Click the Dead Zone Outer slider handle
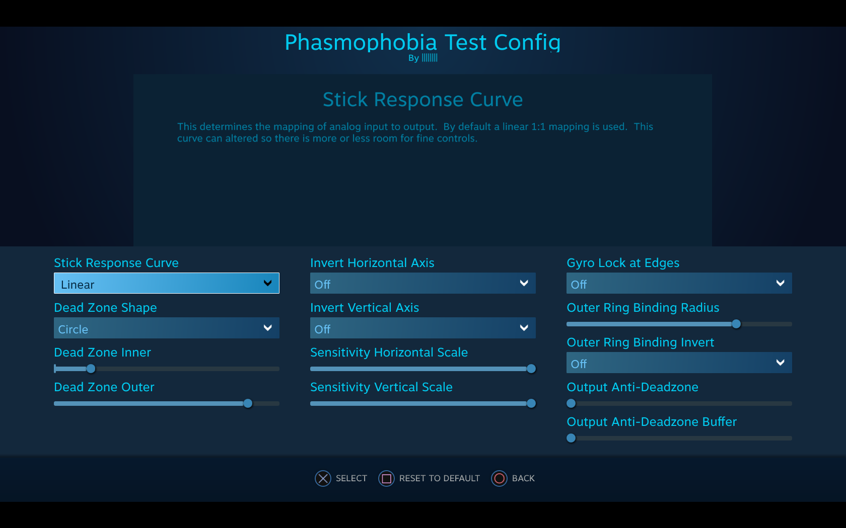Screen dimensions: 846x528 point(248,403)
